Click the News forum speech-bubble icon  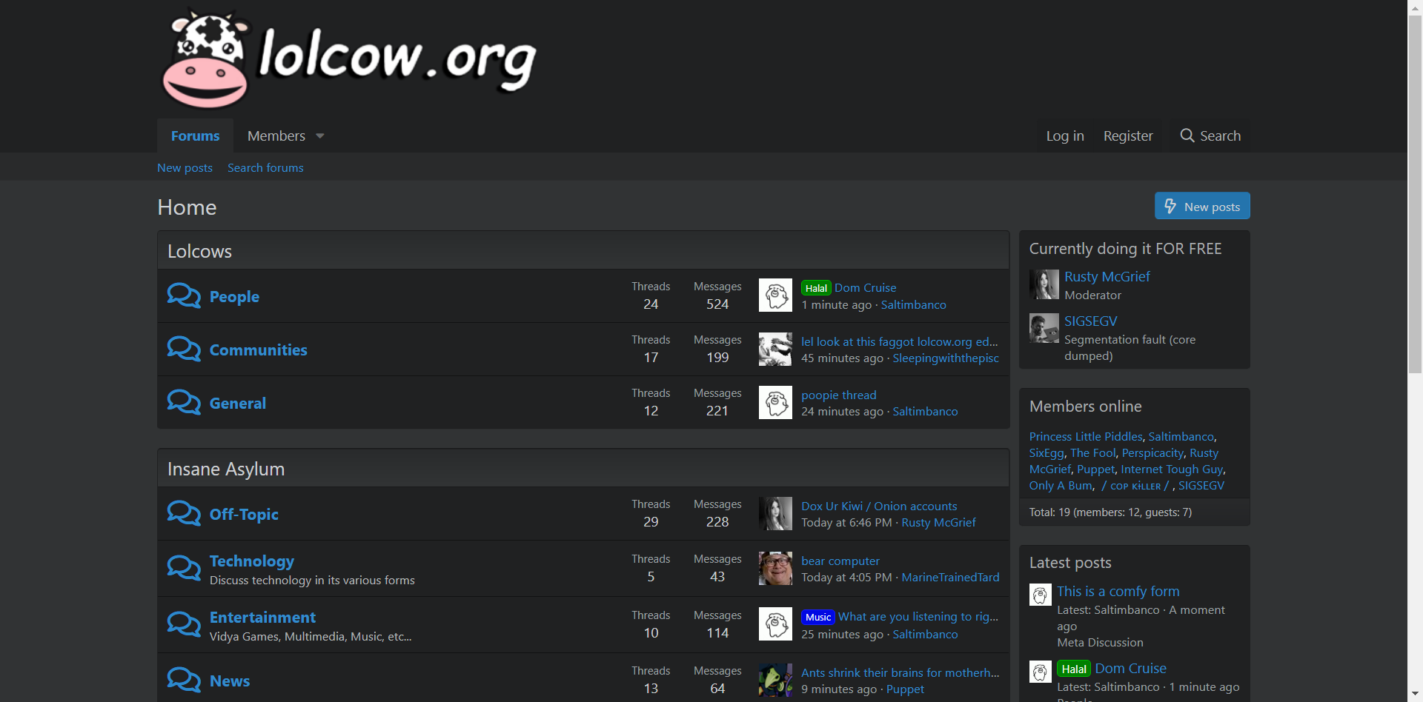184,680
